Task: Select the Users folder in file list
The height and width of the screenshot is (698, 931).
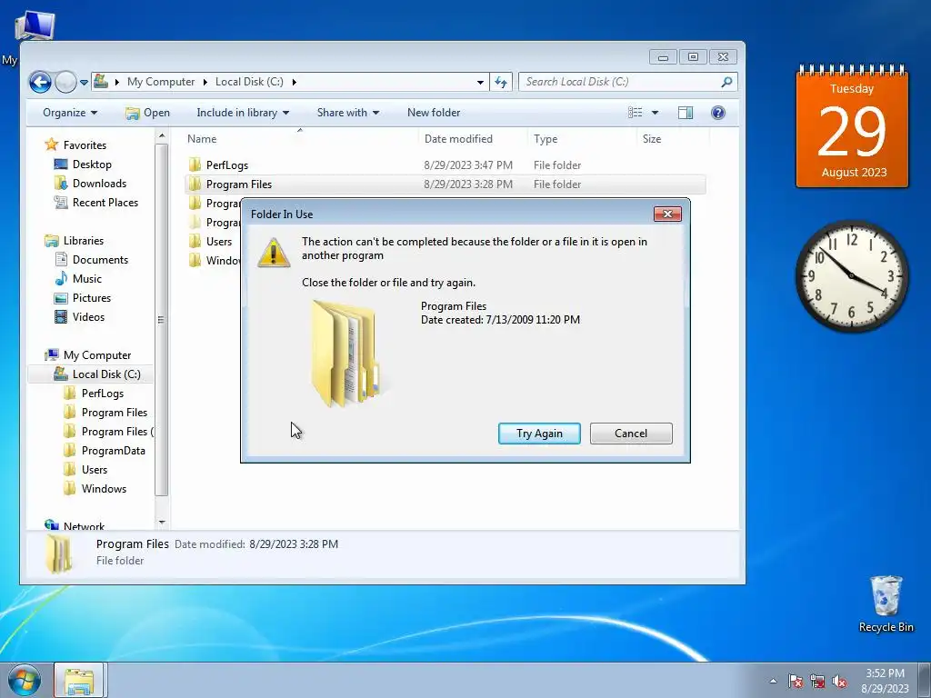Action: coord(218,242)
